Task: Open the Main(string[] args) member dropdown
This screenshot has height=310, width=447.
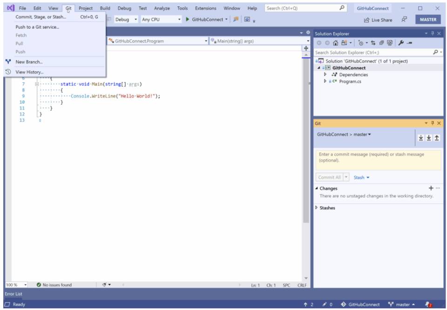Action: click(x=260, y=41)
